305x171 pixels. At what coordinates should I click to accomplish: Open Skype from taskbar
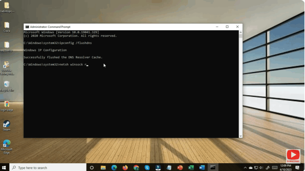click(x=147, y=167)
